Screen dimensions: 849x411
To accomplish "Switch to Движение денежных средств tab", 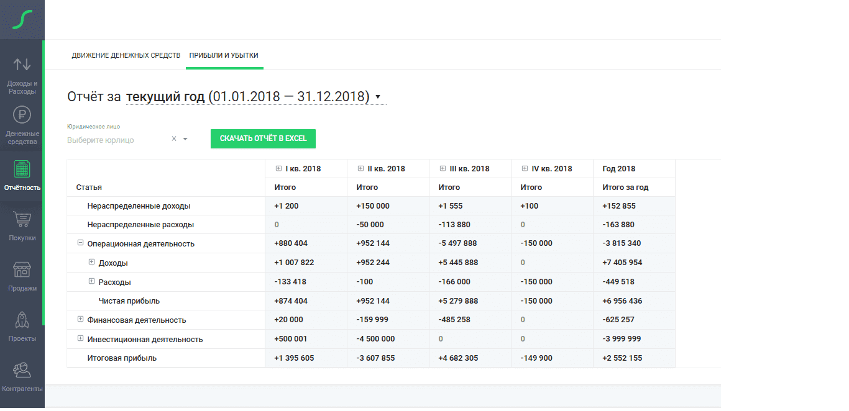I will [126, 55].
